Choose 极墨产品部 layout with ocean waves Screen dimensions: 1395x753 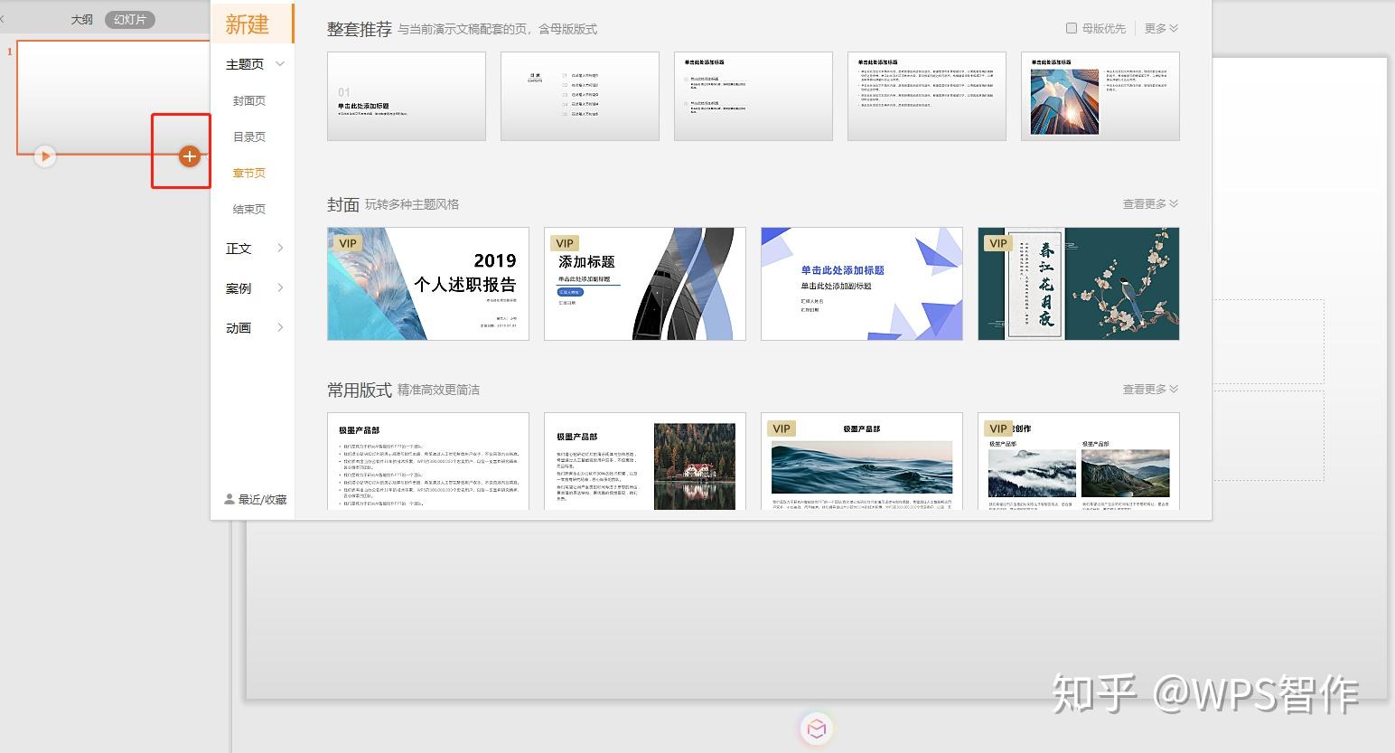click(x=862, y=461)
